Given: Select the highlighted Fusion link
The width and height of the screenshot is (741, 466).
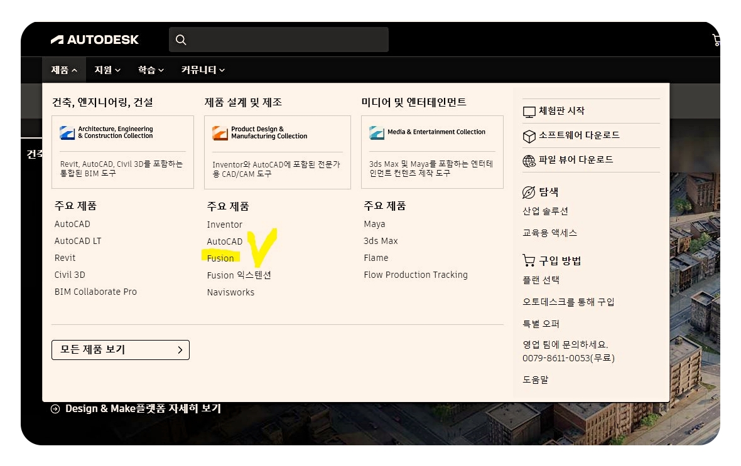Looking at the screenshot, I should coord(220,258).
